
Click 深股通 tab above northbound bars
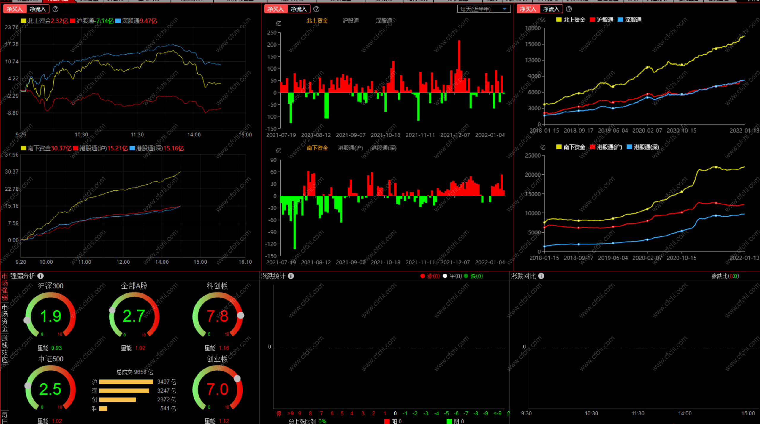pyautogui.click(x=384, y=21)
